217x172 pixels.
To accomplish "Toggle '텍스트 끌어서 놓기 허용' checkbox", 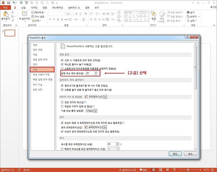I will click(62, 64).
